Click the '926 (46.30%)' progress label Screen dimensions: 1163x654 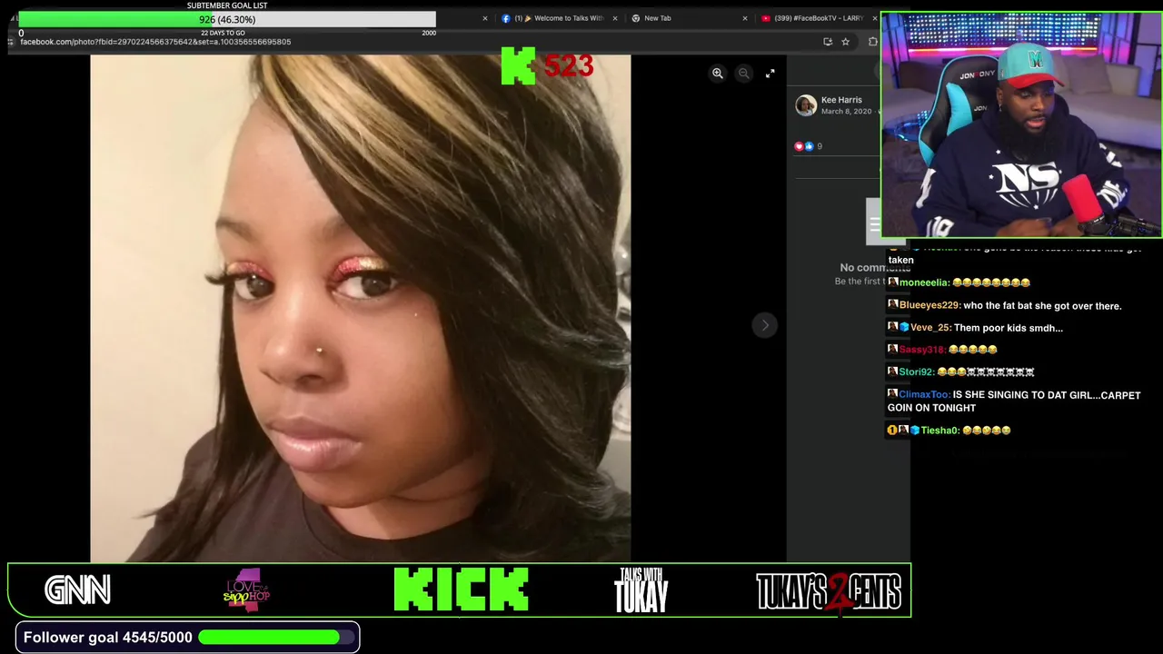(x=227, y=19)
